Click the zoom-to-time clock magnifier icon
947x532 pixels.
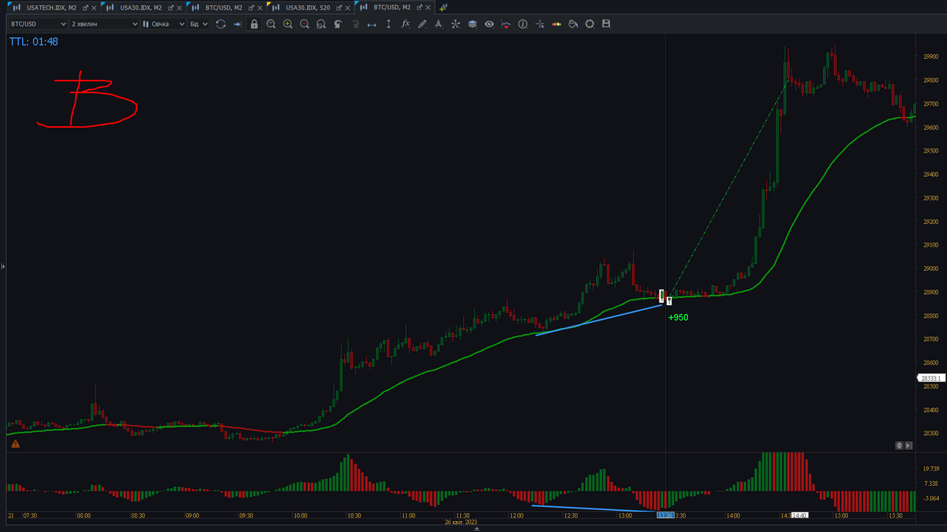tap(271, 24)
